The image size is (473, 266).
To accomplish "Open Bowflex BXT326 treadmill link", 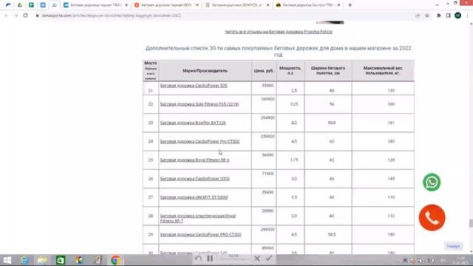I will point(193,123).
